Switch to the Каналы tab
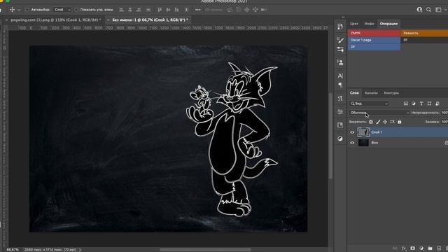 [x=371, y=93]
